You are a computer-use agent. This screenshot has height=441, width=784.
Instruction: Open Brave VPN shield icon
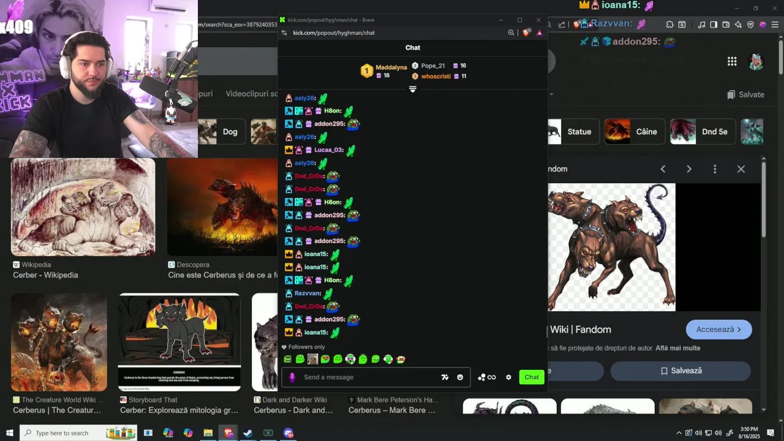[750, 24]
